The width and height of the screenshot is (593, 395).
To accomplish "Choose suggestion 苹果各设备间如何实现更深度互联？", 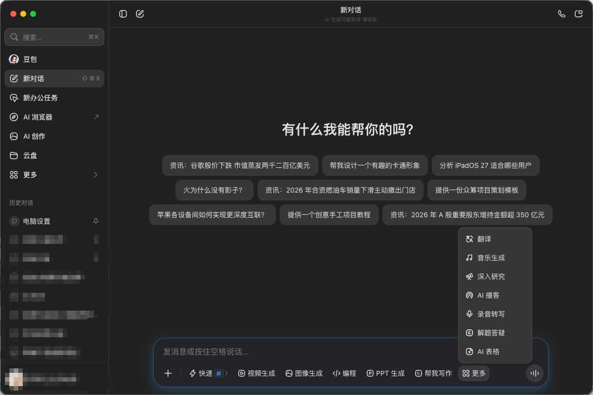I will (x=212, y=215).
